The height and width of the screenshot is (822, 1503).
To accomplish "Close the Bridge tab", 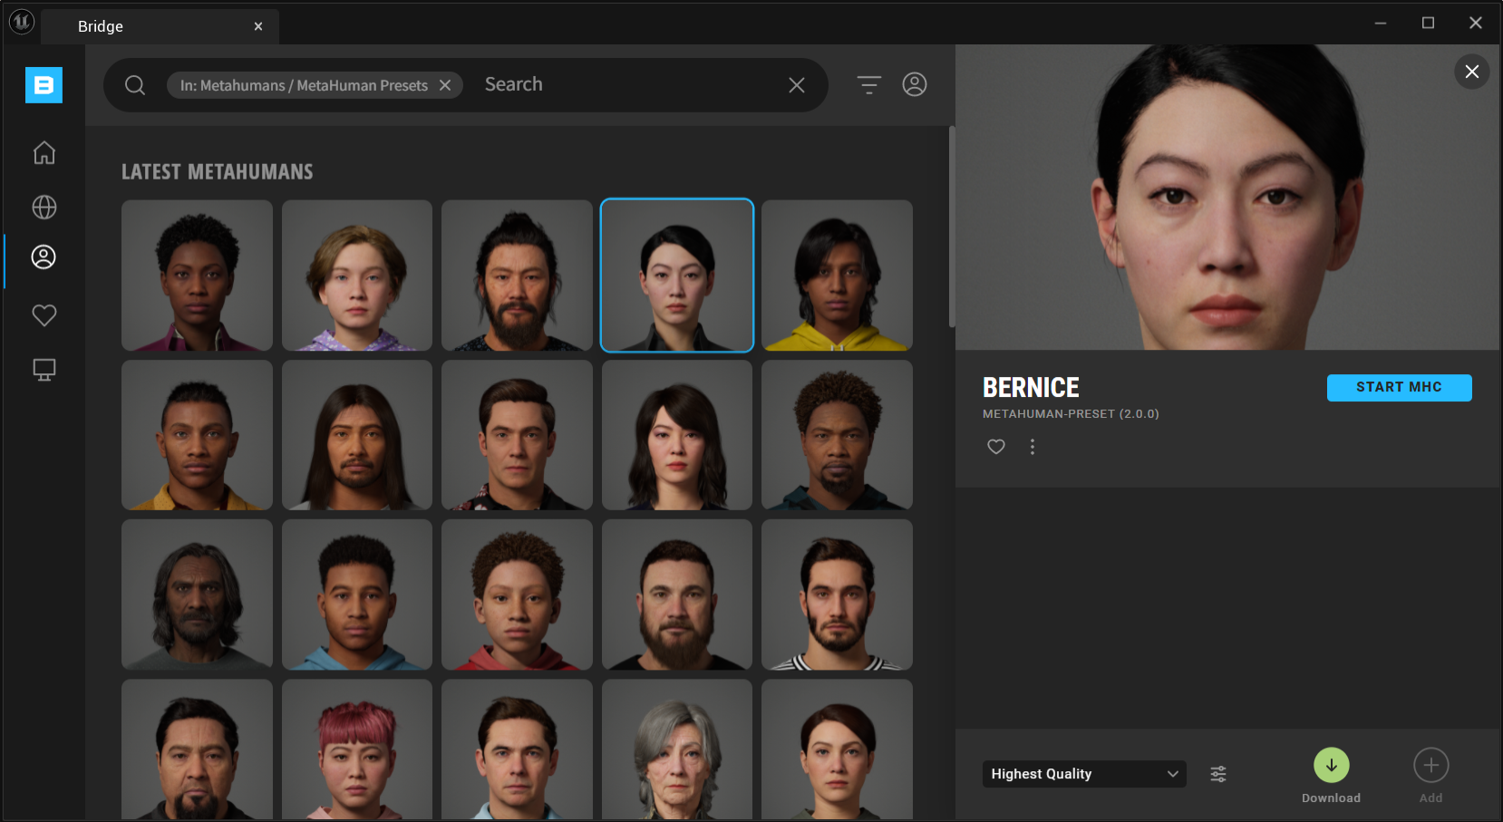I will (x=258, y=26).
